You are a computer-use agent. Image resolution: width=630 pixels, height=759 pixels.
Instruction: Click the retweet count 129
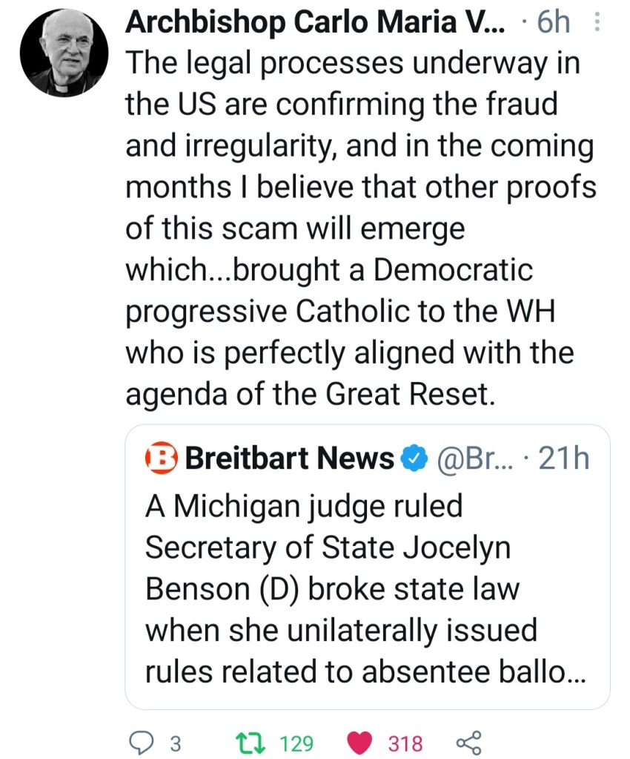[x=297, y=743]
